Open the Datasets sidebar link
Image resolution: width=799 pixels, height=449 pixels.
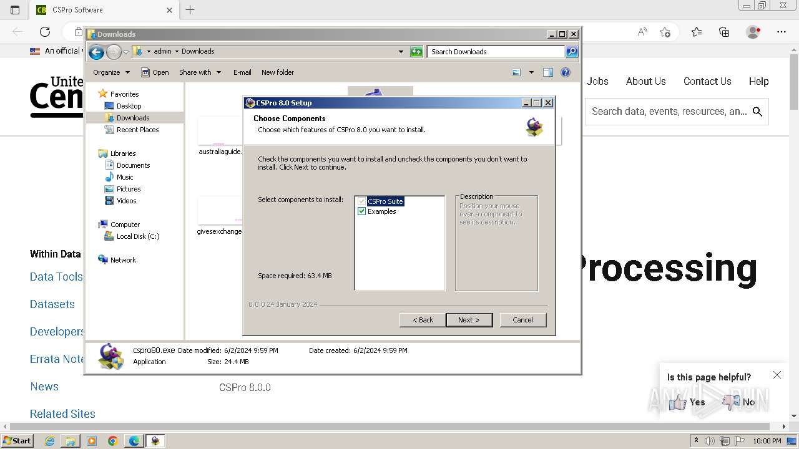52,304
